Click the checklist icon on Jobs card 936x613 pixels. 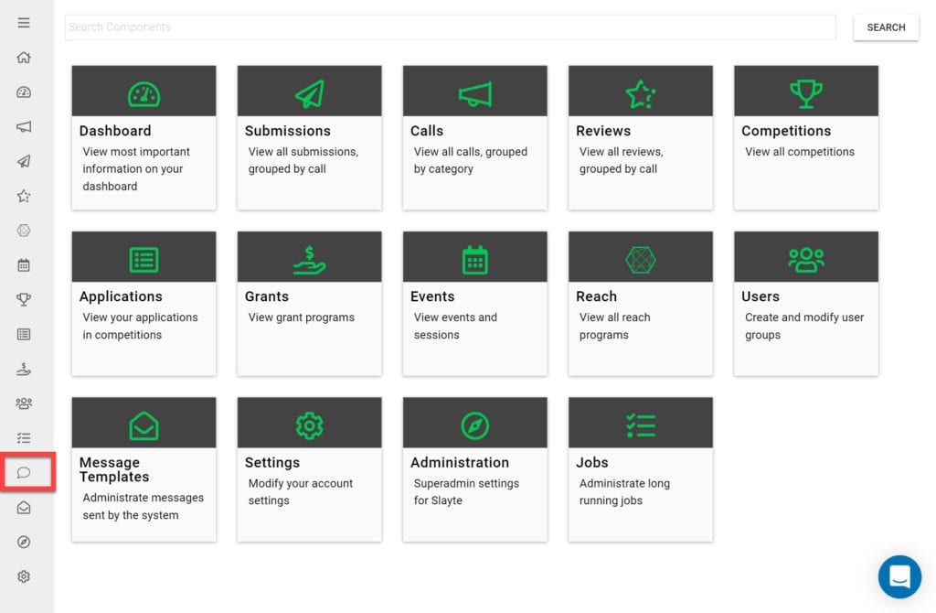pyautogui.click(x=641, y=426)
